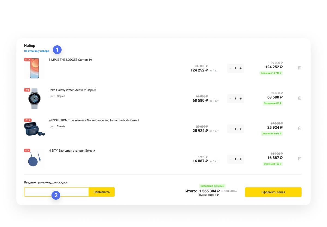Click the 'Экономия 14 748 ₽' badge

pos(271,73)
